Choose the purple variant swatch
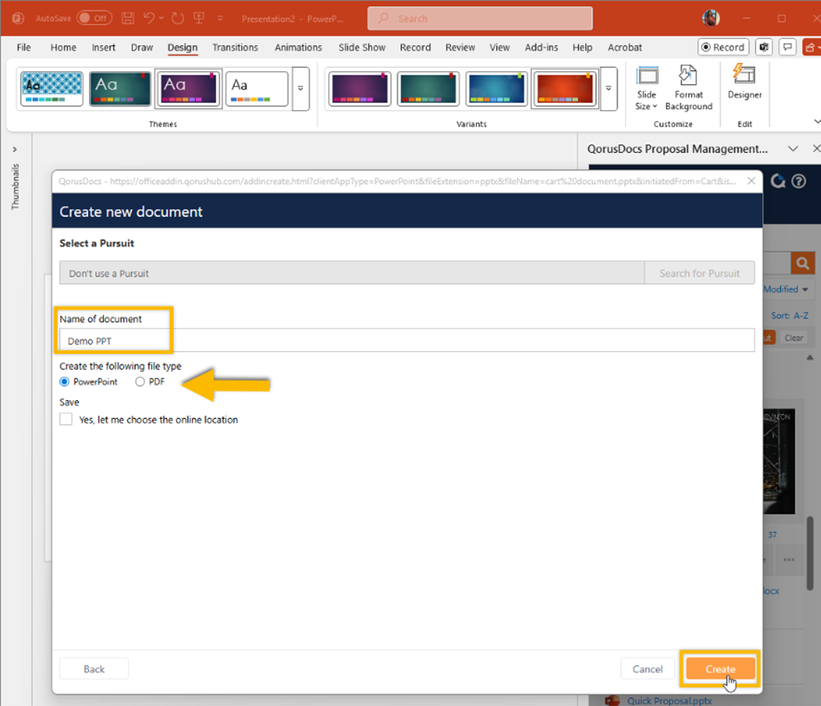This screenshot has height=706, width=821. pyautogui.click(x=359, y=88)
